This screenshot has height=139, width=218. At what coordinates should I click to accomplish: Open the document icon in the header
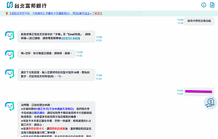click(x=212, y=5)
